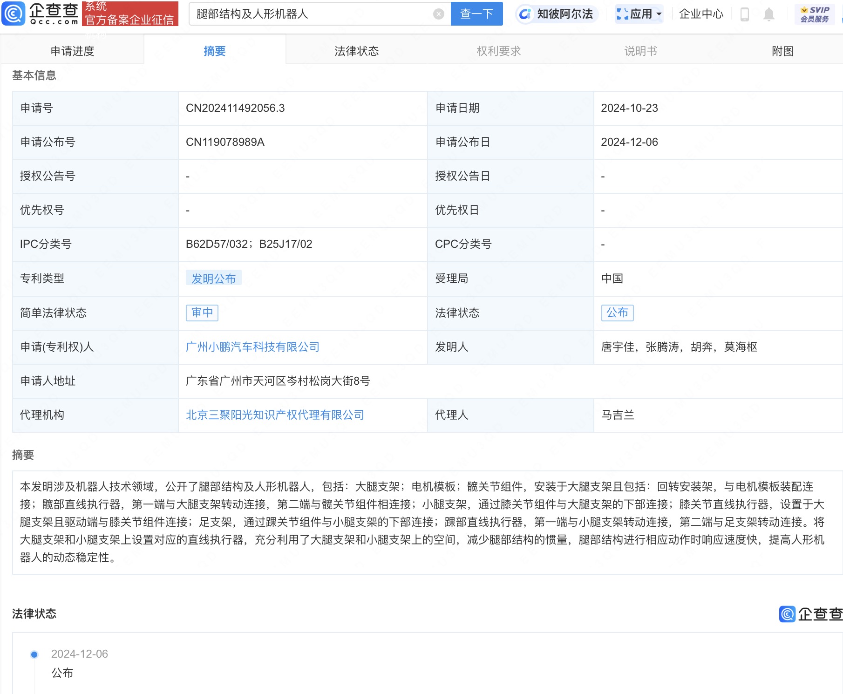Viewport: 843px width, 694px height.
Task: Switch to the 法律状态 tab
Action: [x=356, y=51]
